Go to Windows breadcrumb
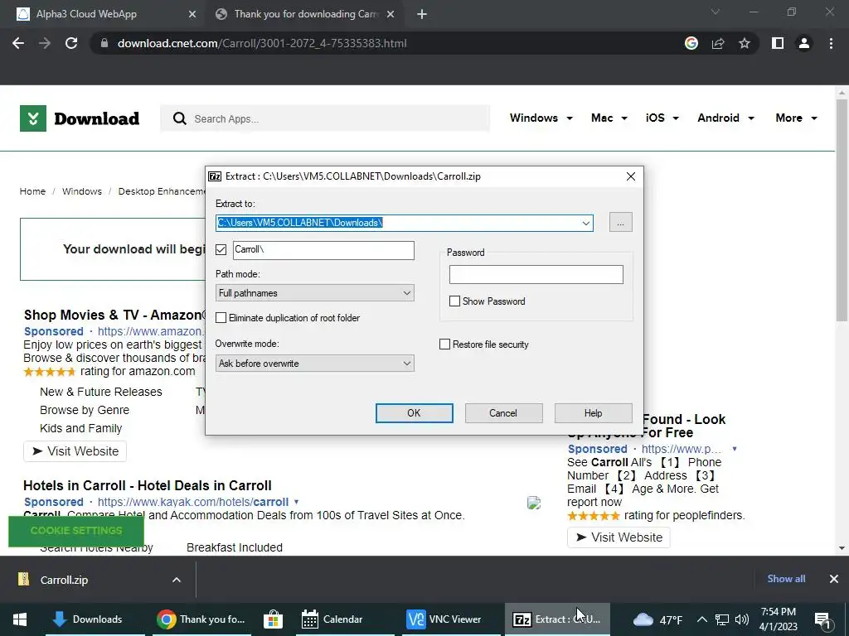This screenshot has height=636, width=849. (82, 191)
